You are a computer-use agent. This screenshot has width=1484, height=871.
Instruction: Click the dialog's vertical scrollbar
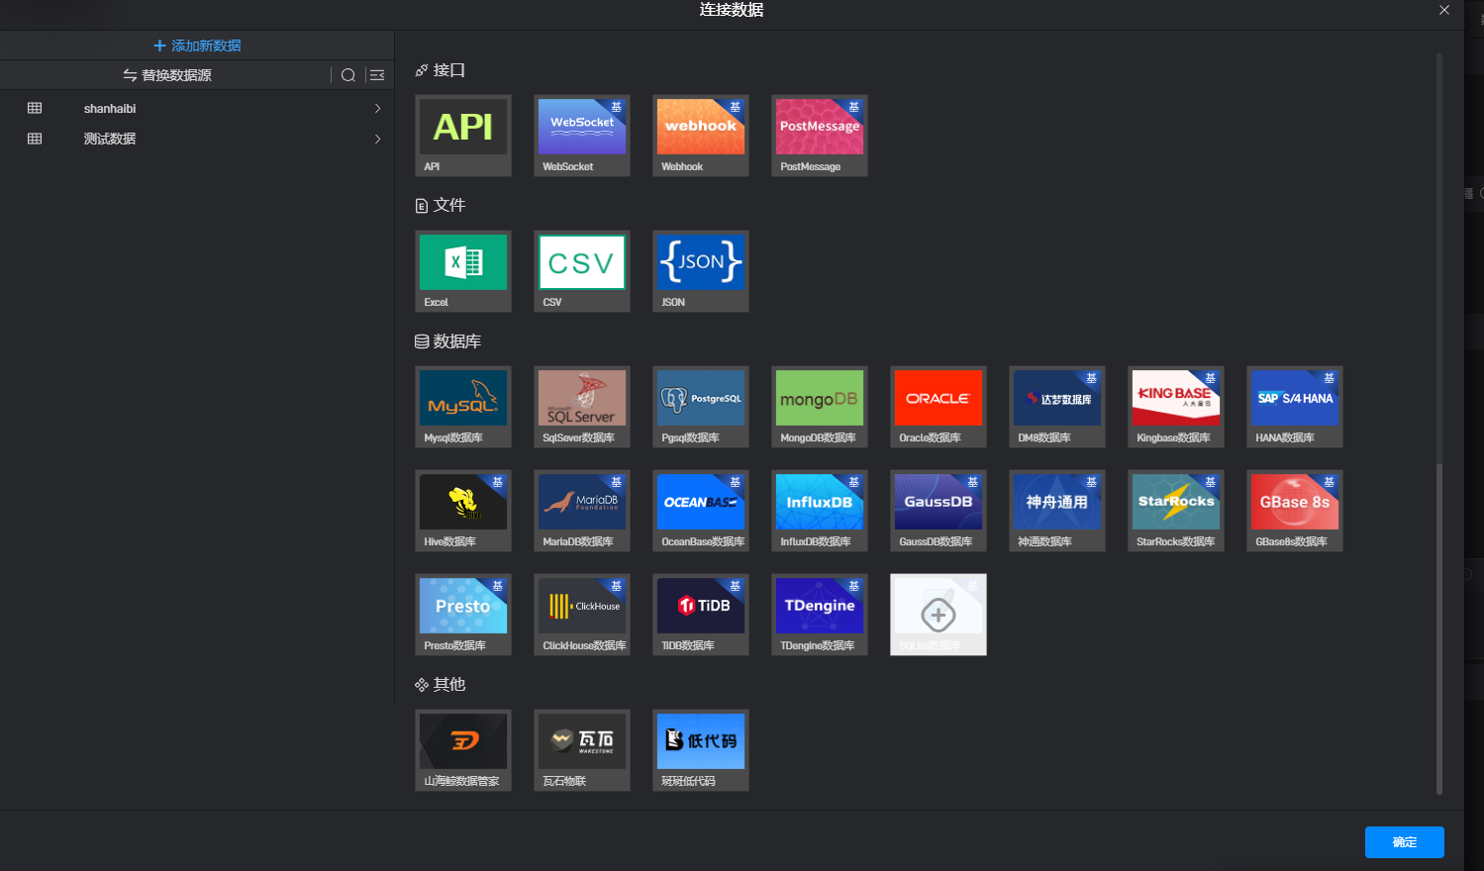pyautogui.click(x=1439, y=629)
